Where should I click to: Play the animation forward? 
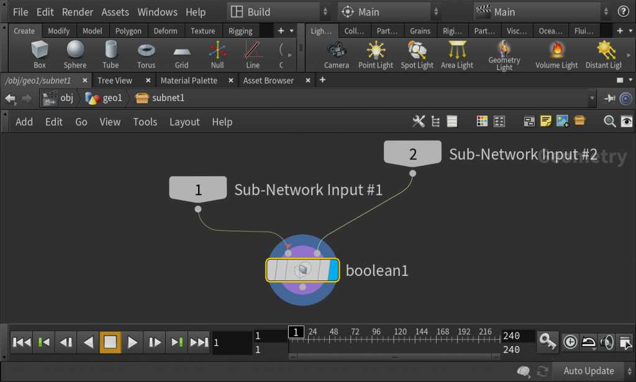click(132, 342)
